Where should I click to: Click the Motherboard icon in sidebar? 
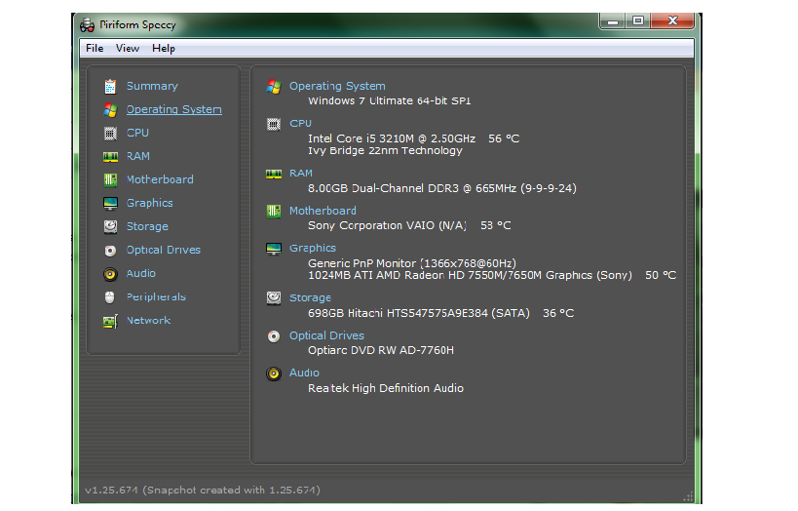point(110,179)
